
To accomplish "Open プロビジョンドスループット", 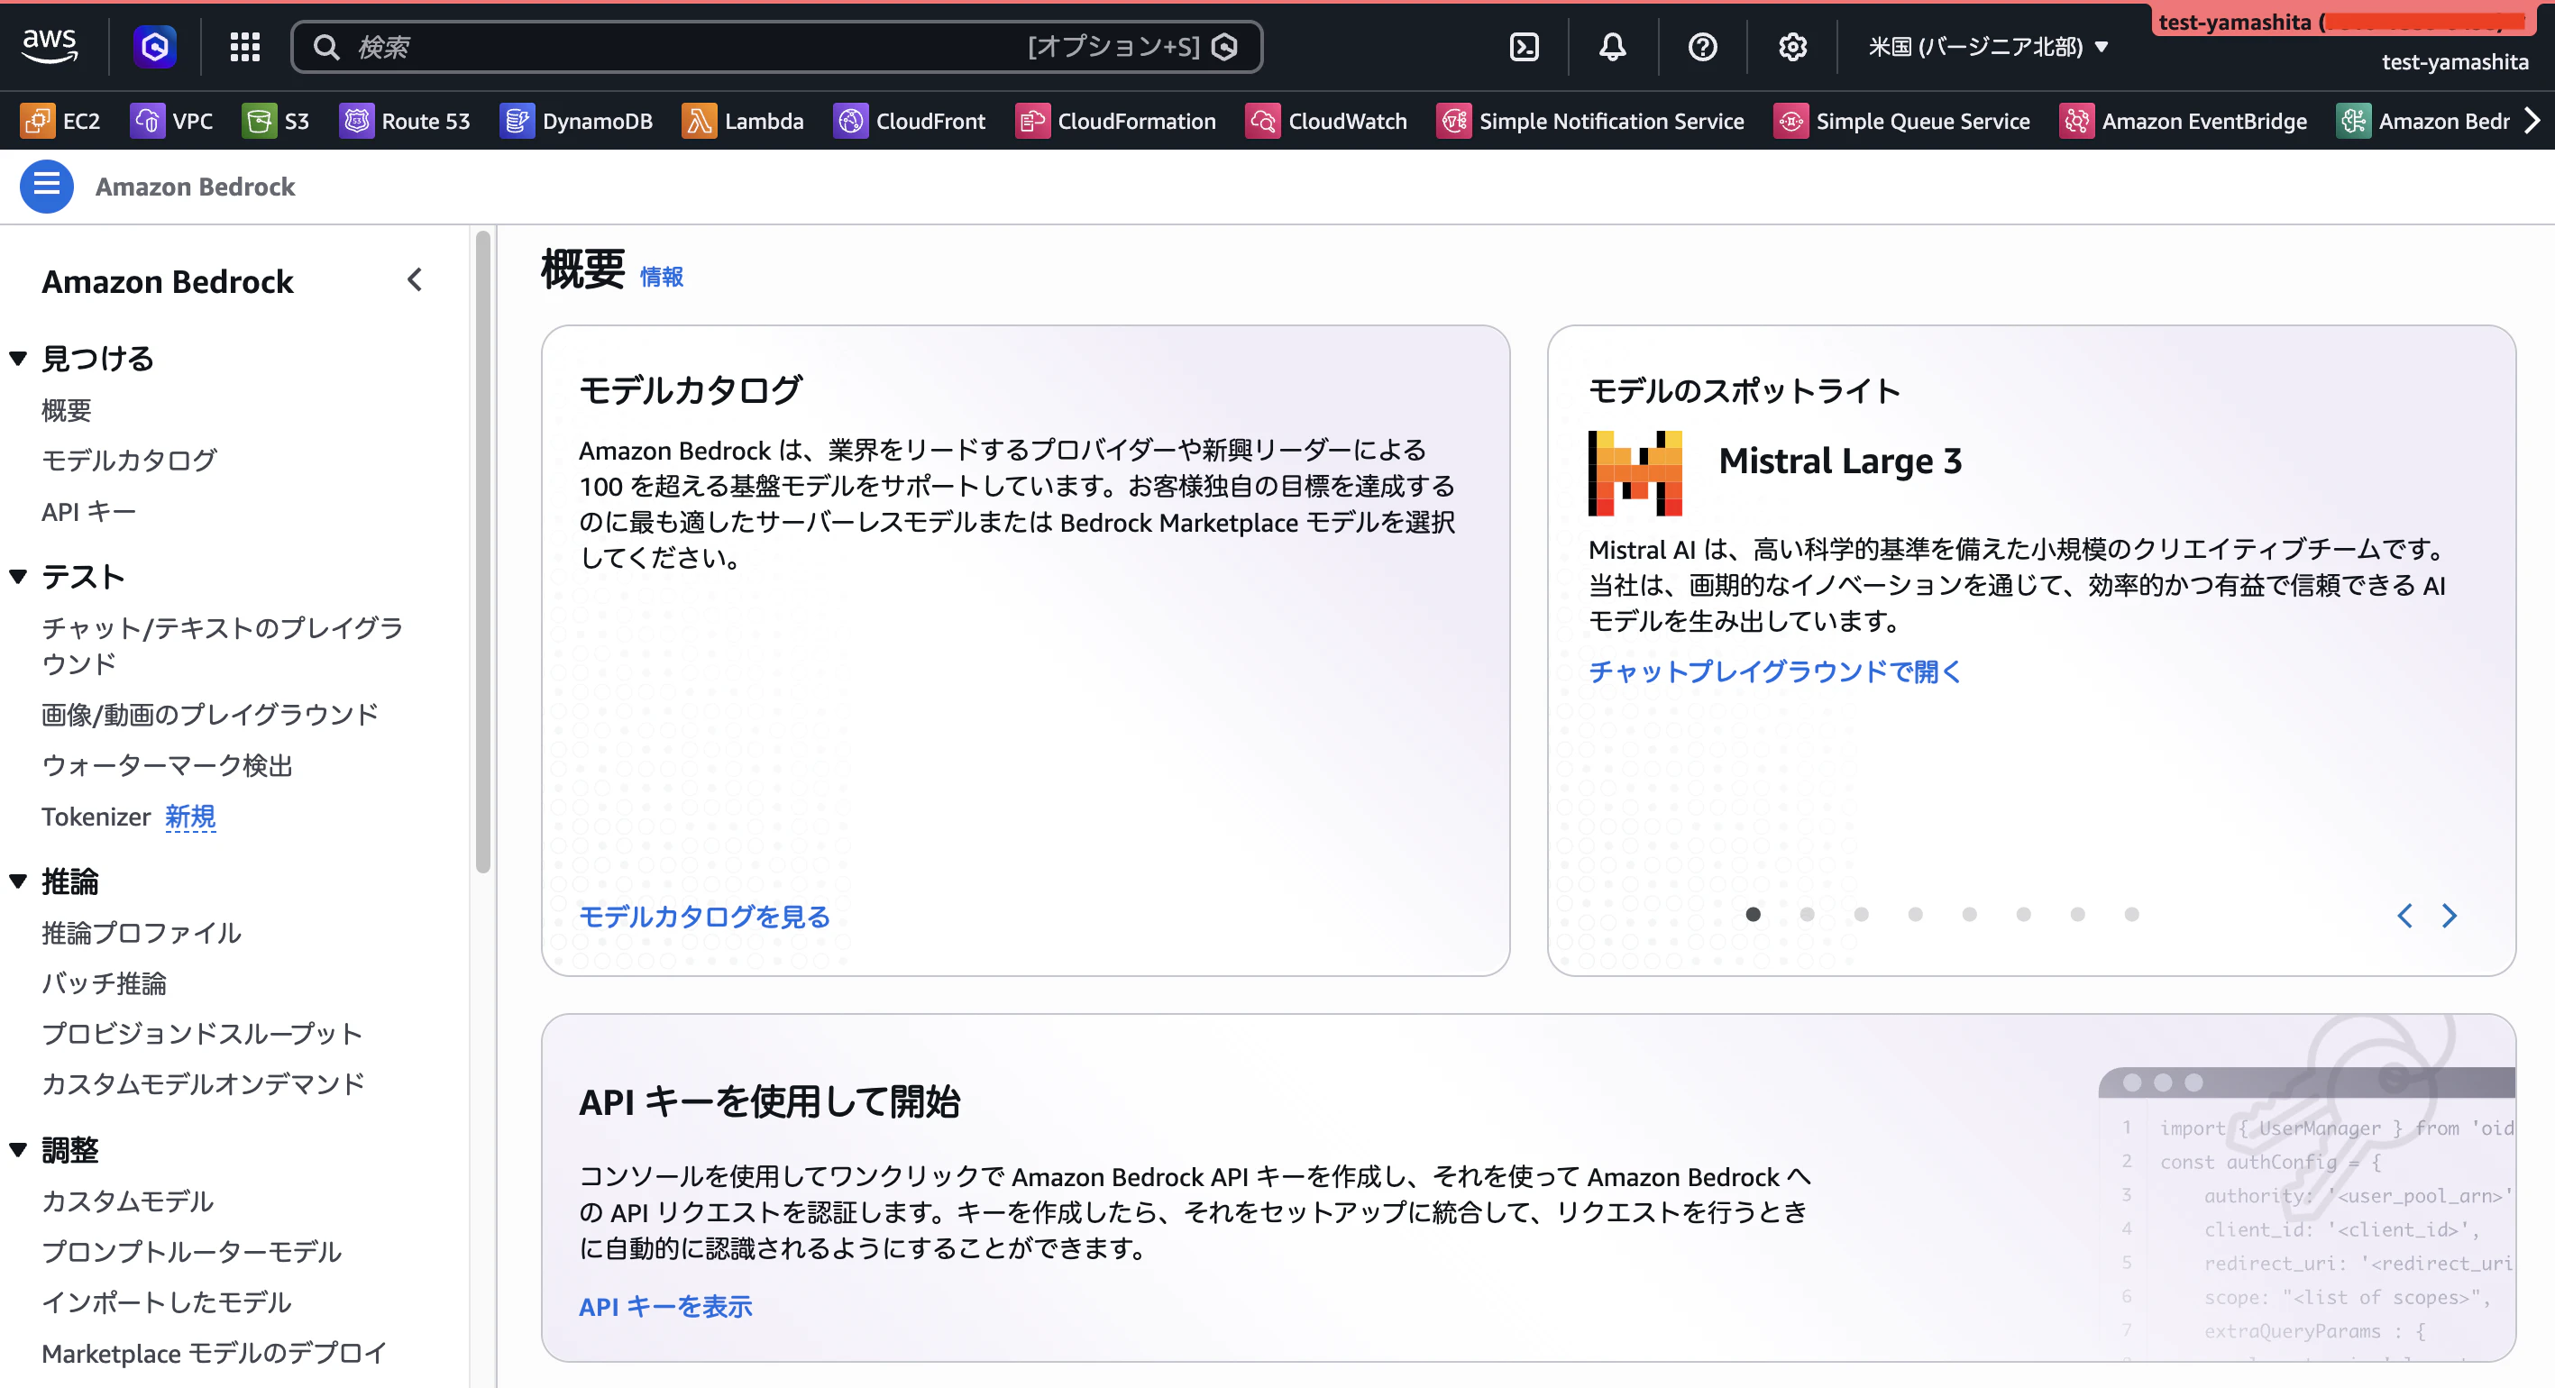I will tap(202, 1033).
